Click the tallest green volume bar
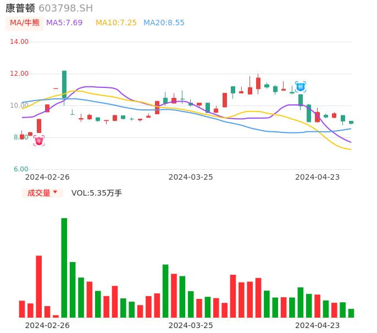The image size is (377, 333). (x=64, y=268)
